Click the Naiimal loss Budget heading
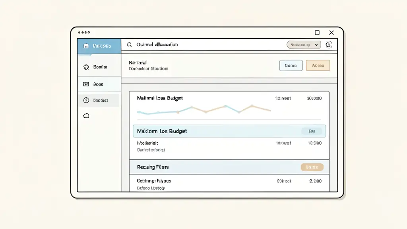This screenshot has height=229, width=407. (160, 98)
